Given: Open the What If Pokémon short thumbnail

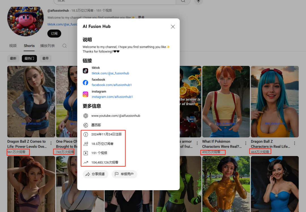Looking at the screenshot, I should click(226, 102).
